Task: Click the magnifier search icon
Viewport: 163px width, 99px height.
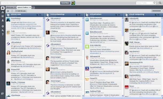Action: point(160,3)
